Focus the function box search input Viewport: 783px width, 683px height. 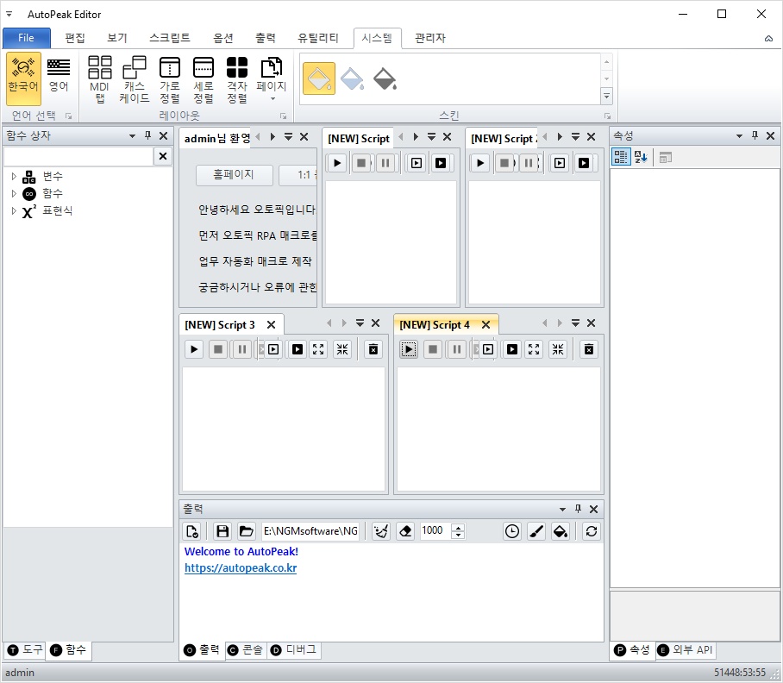[78, 156]
